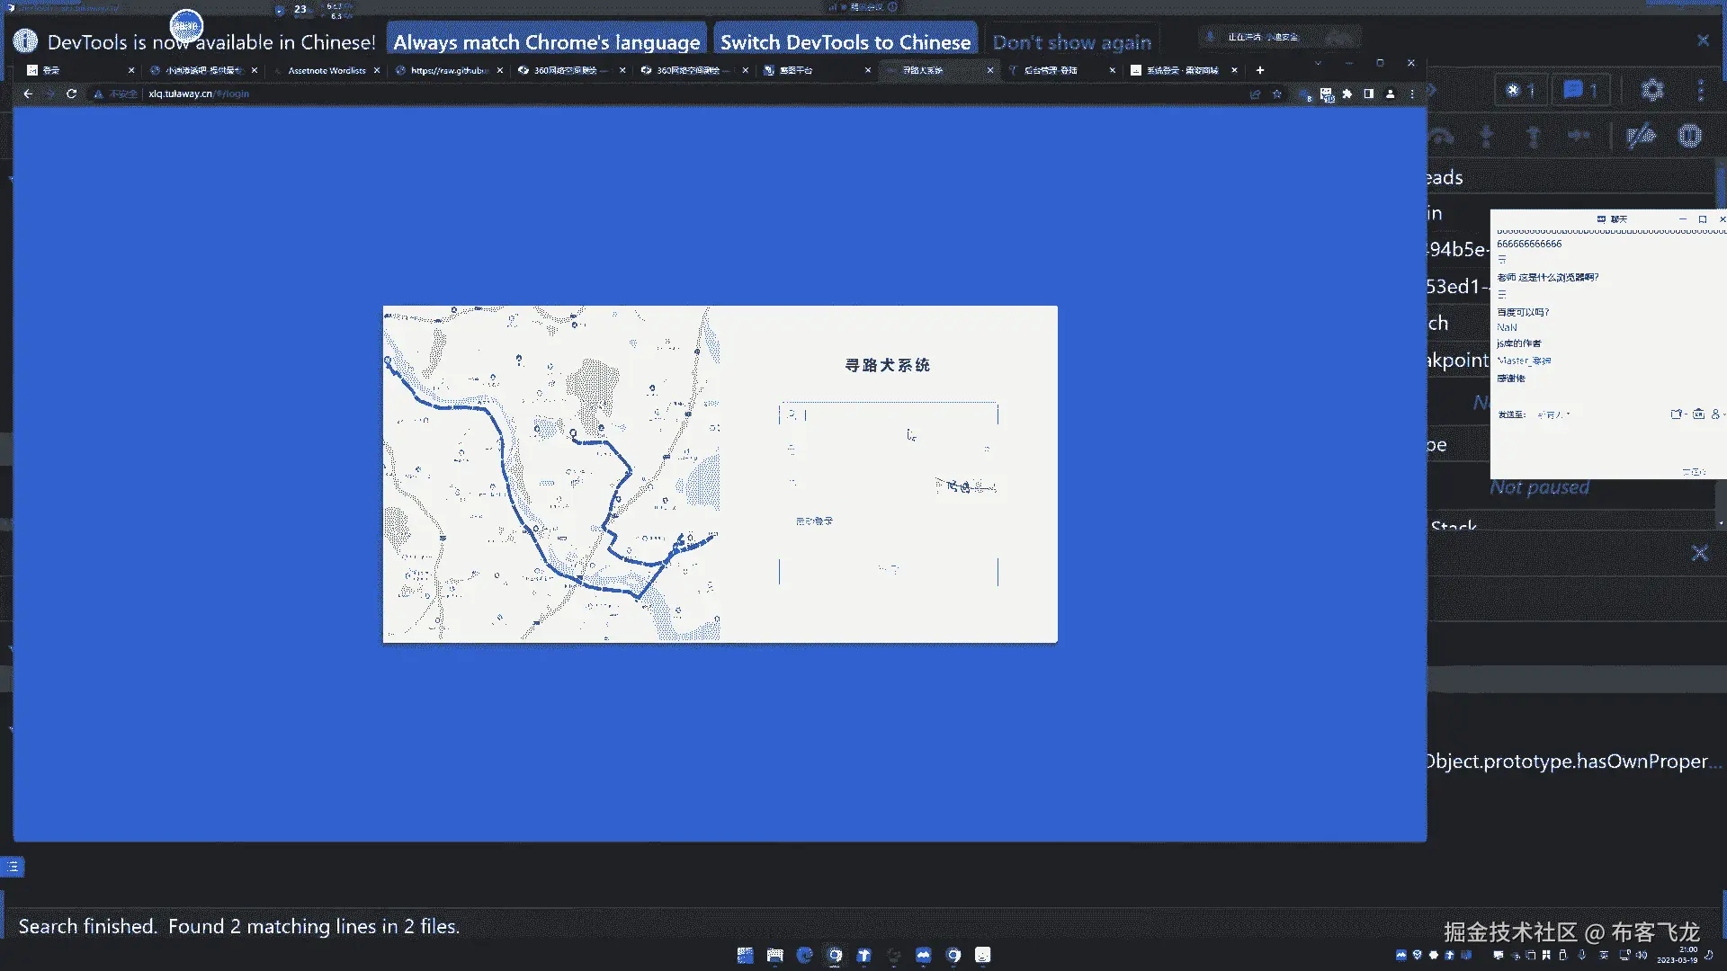Click the captcha image on login form
Image resolution: width=1727 pixels, height=971 pixels.
(965, 486)
